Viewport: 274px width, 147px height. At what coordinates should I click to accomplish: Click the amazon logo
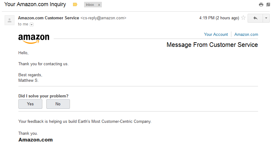point(34,38)
